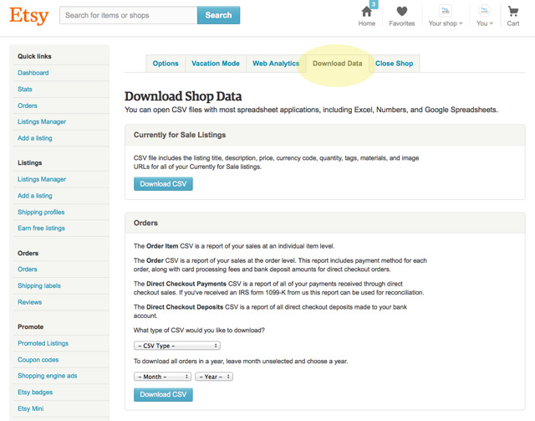Click the bold Order Item text
Image resolution: width=535 pixels, height=421 pixels.
(162, 246)
